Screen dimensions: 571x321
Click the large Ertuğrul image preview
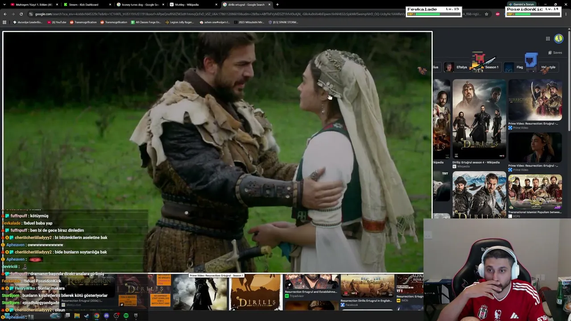click(x=218, y=152)
